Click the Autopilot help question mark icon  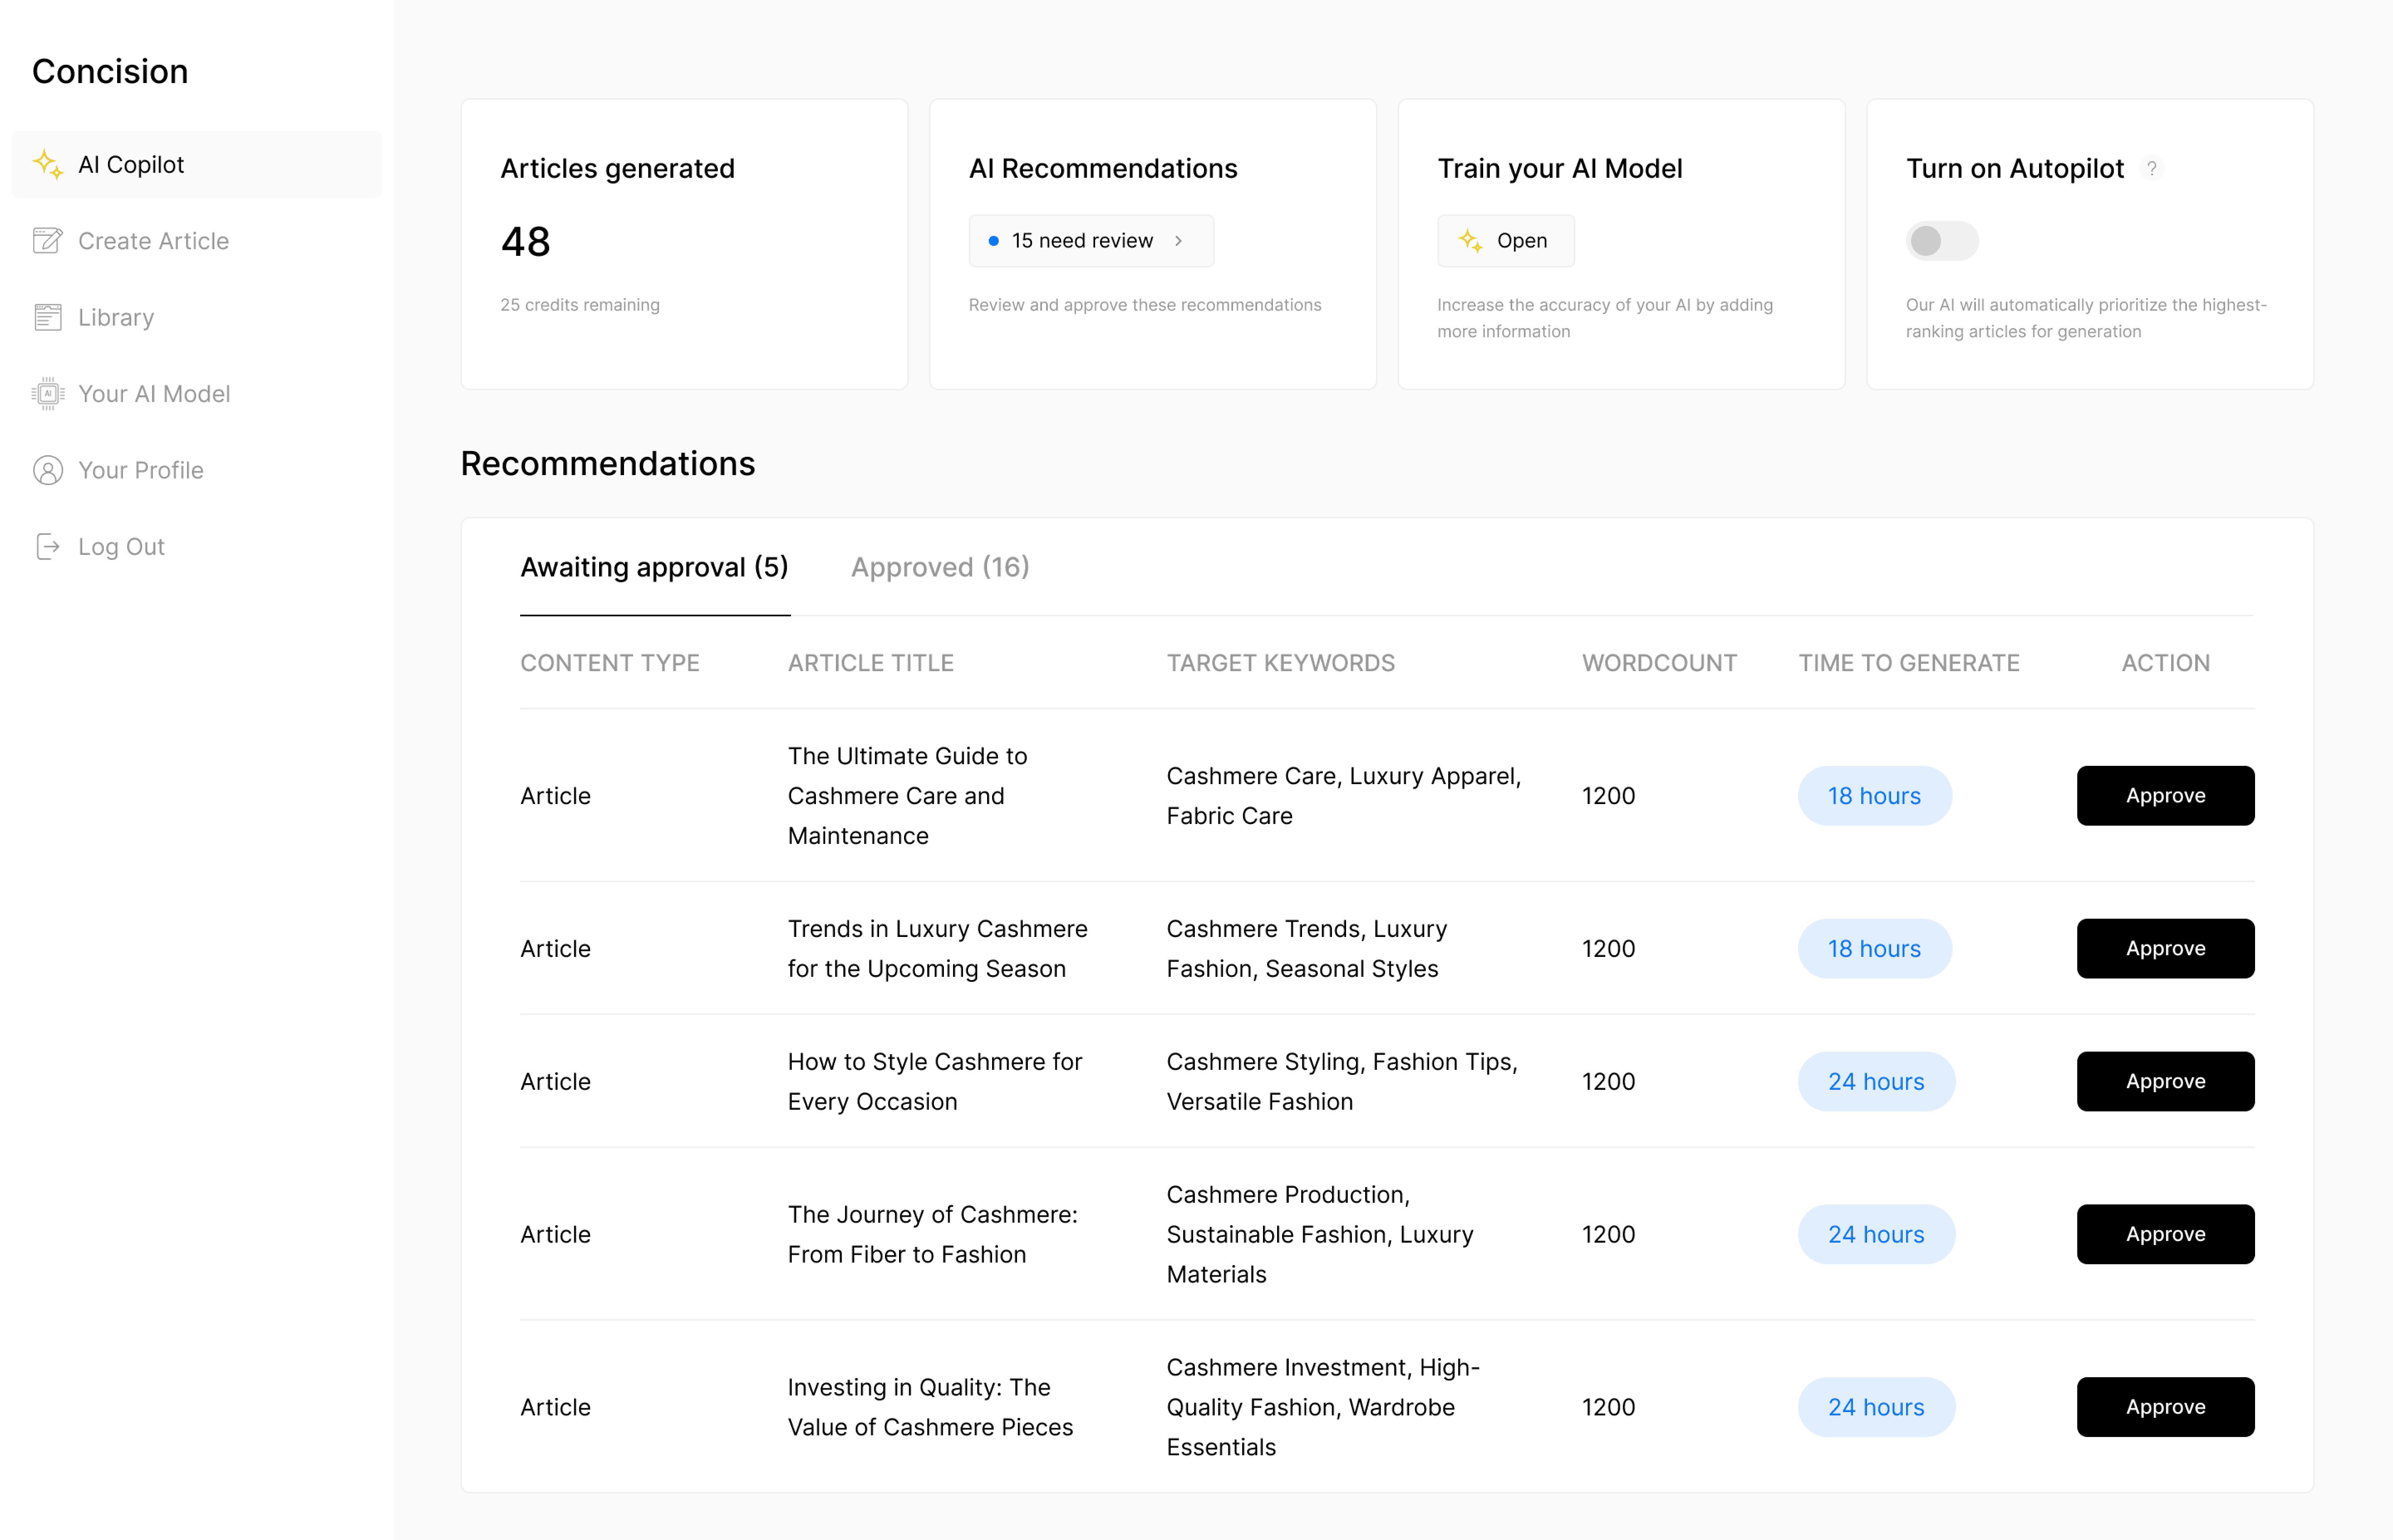pos(2152,168)
